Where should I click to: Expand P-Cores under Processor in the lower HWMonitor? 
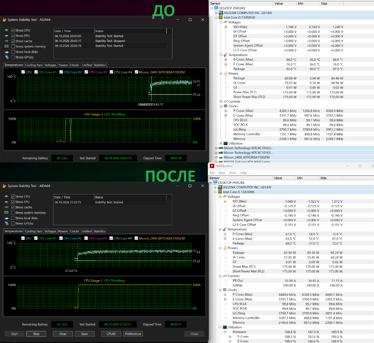(x=230, y=337)
